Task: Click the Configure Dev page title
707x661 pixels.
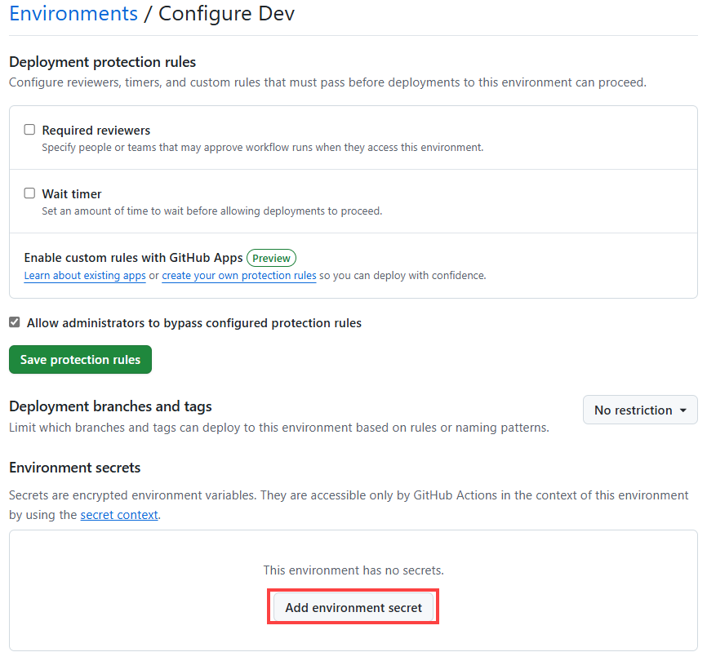Action: (226, 13)
